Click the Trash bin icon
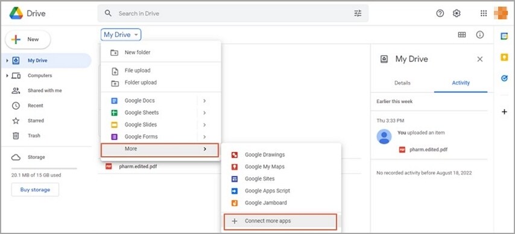Viewport: 515px width, 234px height. pos(16,136)
